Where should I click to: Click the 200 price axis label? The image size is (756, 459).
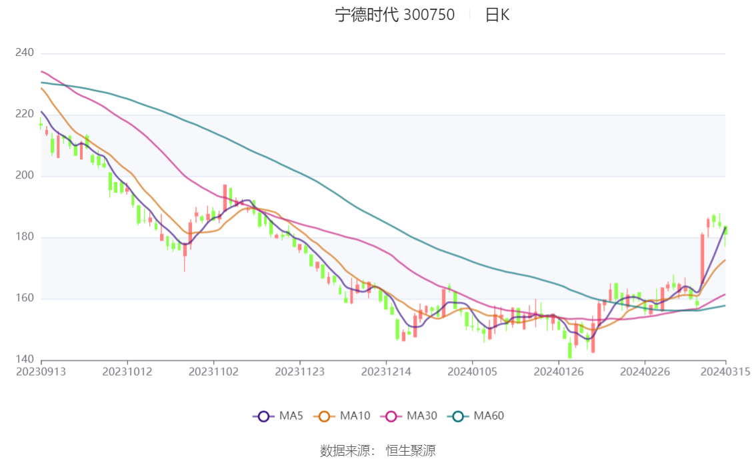pyautogui.click(x=25, y=176)
